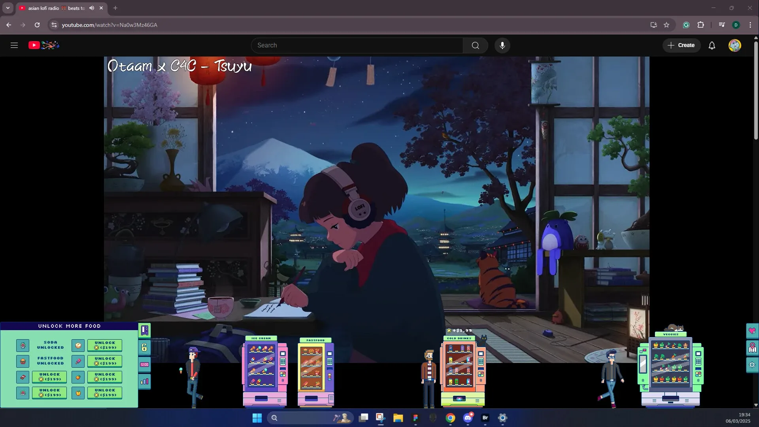Open the stats bar-chart icon in side panel

point(145,382)
